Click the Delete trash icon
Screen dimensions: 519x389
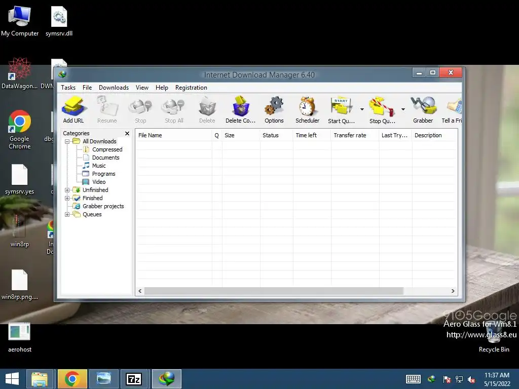tap(207, 109)
